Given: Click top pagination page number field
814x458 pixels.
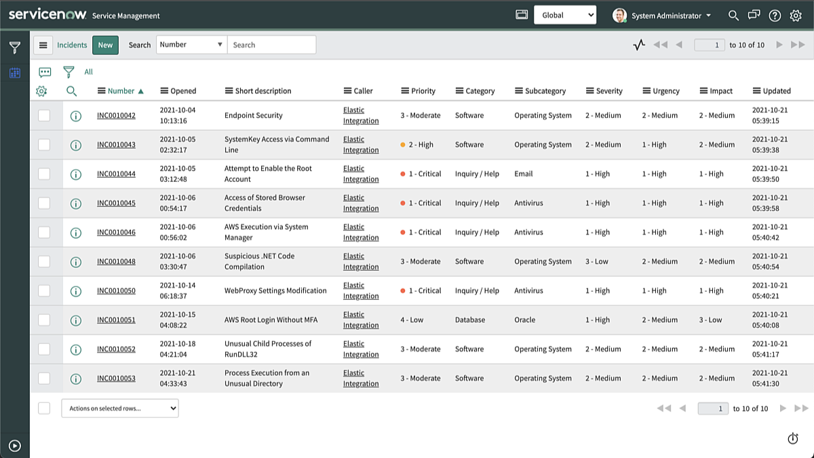Looking at the screenshot, I should (710, 45).
